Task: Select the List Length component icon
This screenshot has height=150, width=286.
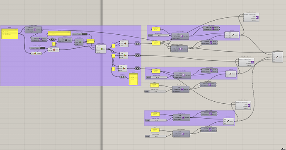Action: [35, 53]
